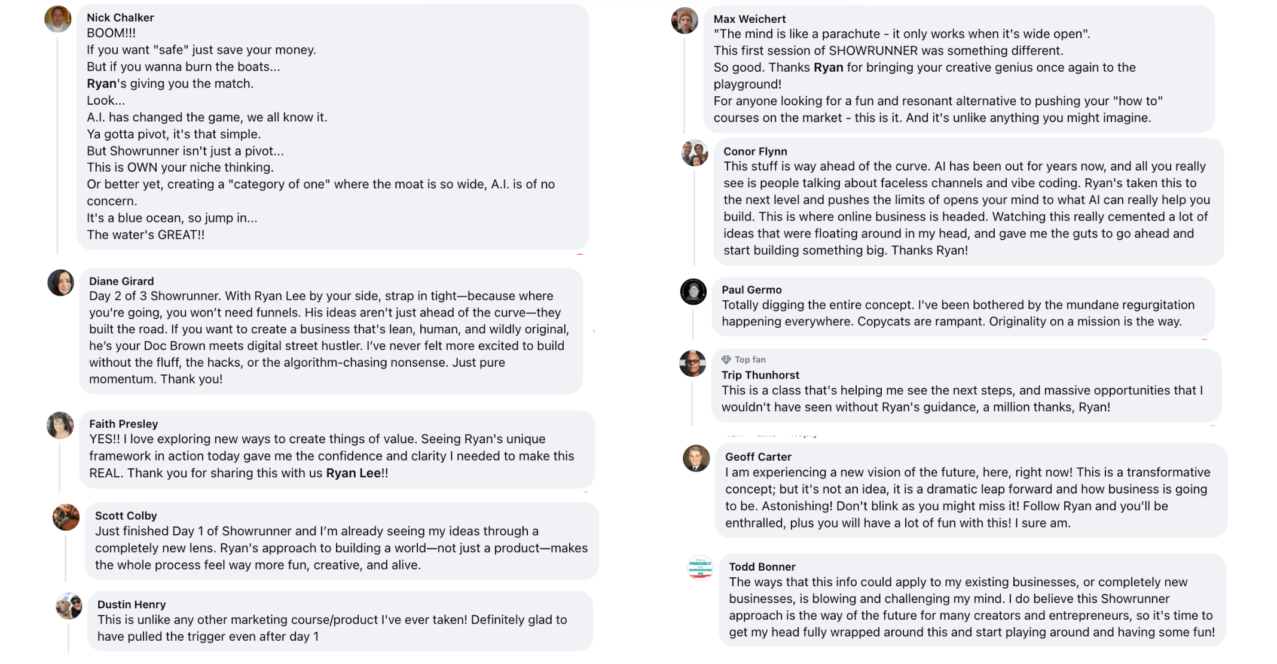Click Scott Colby's profile picture
The image size is (1277, 664).
tap(66, 517)
